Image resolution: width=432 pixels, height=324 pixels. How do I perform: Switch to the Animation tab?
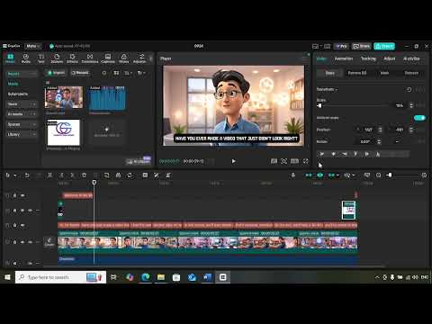coord(344,58)
